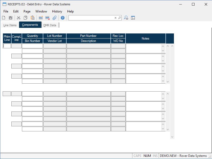The image size is (212, 159).
Task: Switch to the Line Items tab
Action: [x=10, y=25]
